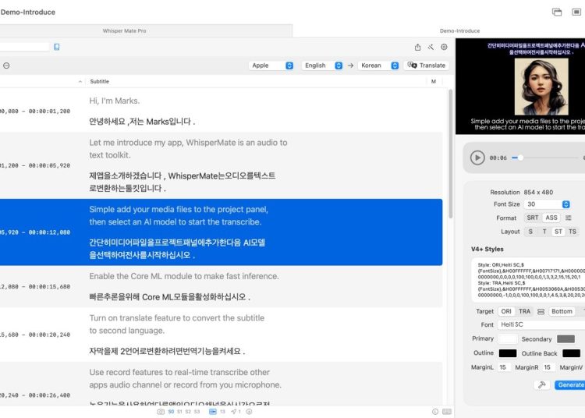Viewport: 585px width, 418px height.
Task: Open the Apple translation engine dropdown
Action: (271, 66)
